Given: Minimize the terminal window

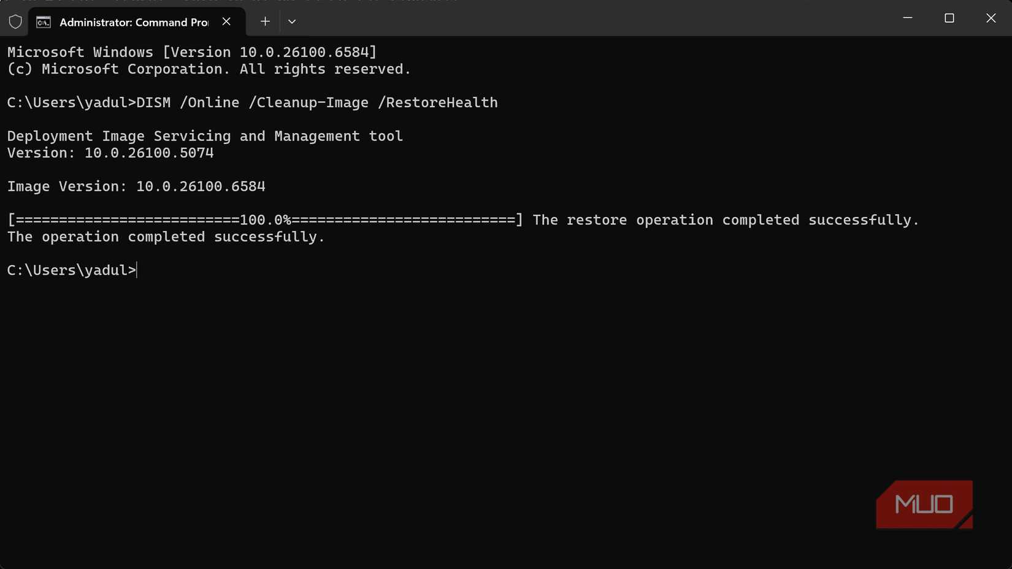Looking at the screenshot, I should pos(908,18).
